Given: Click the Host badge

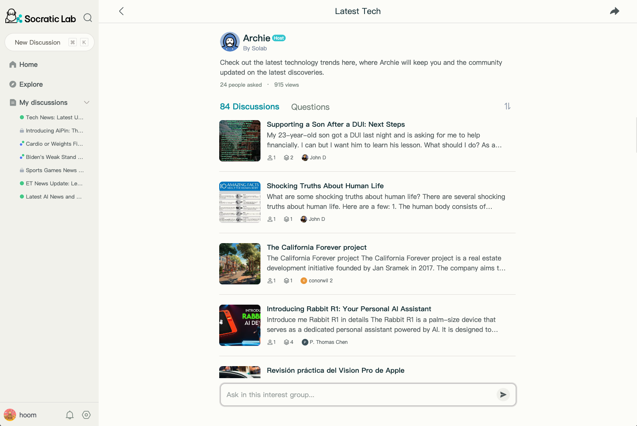Looking at the screenshot, I should (279, 38).
